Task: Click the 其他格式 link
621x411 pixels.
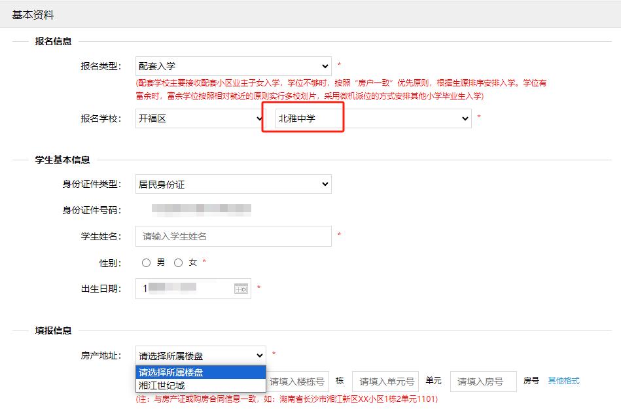Action: click(563, 381)
